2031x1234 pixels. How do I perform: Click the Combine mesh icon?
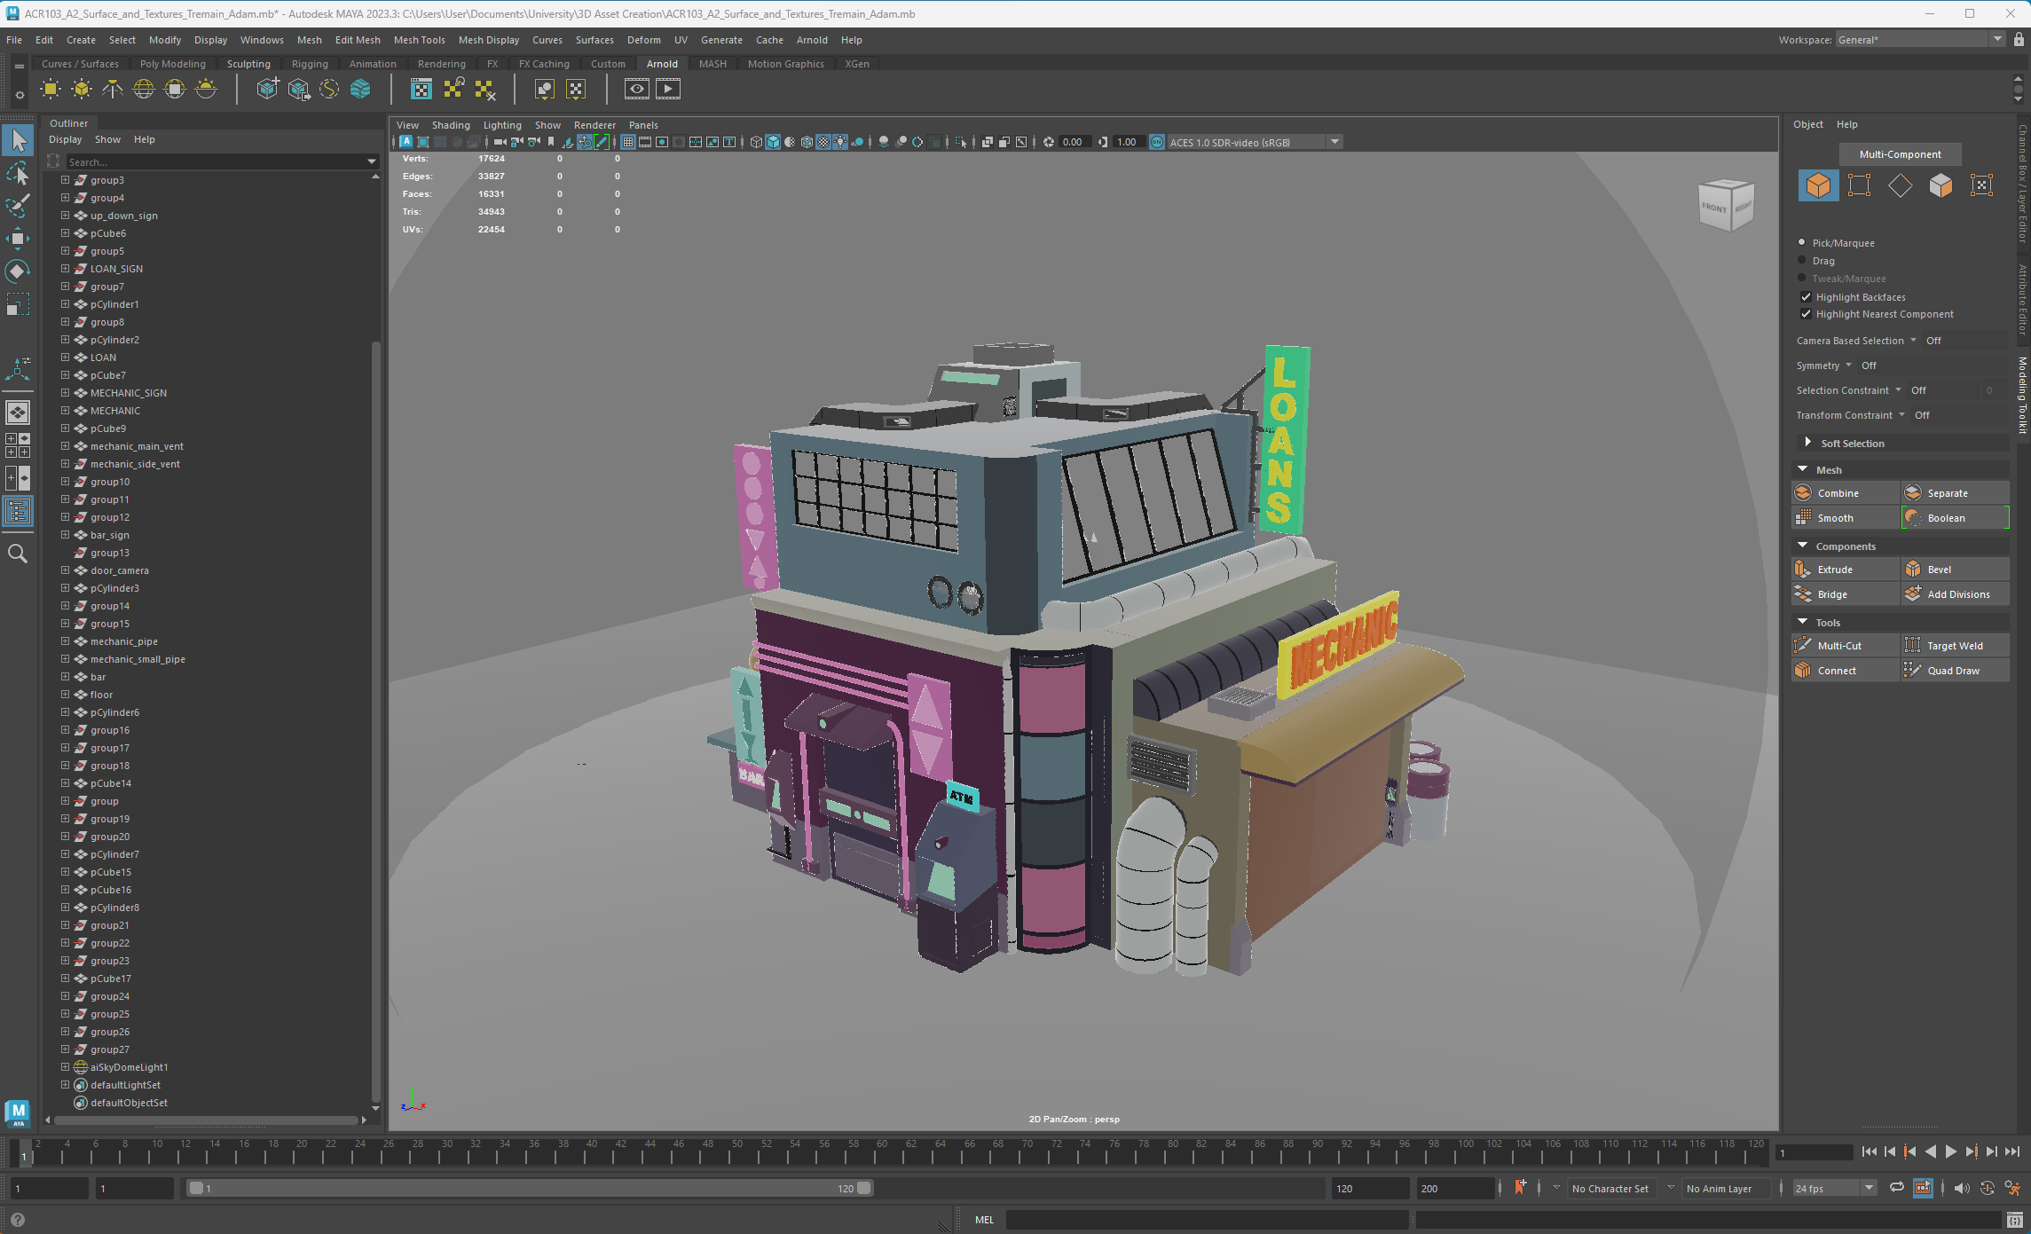1804,493
